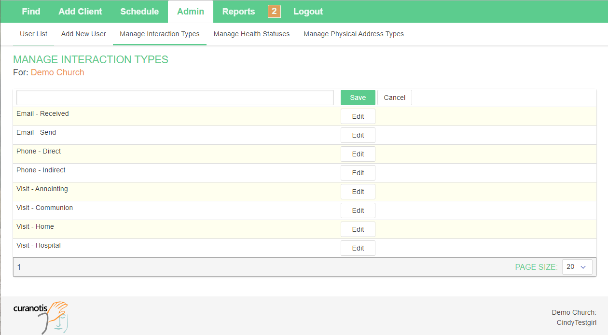Open the Add New User tab
The image size is (608, 335).
(83, 34)
